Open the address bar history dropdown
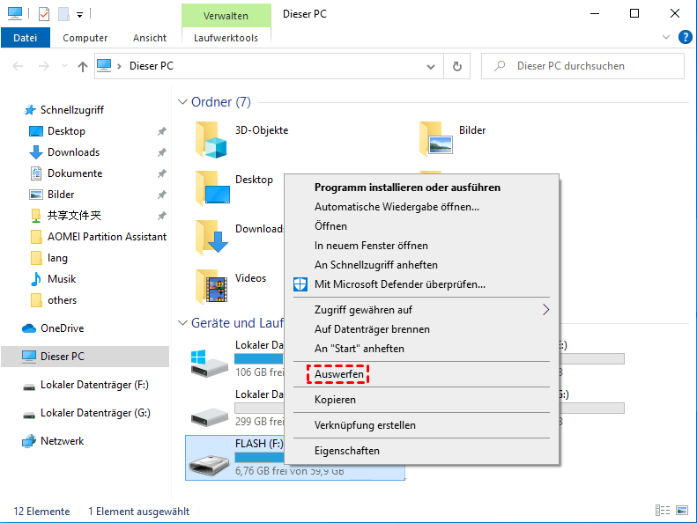Screen dimensions: 697x523 coord(430,66)
